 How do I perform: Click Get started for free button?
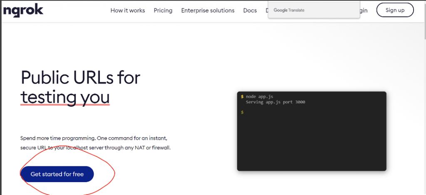click(x=57, y=174)
